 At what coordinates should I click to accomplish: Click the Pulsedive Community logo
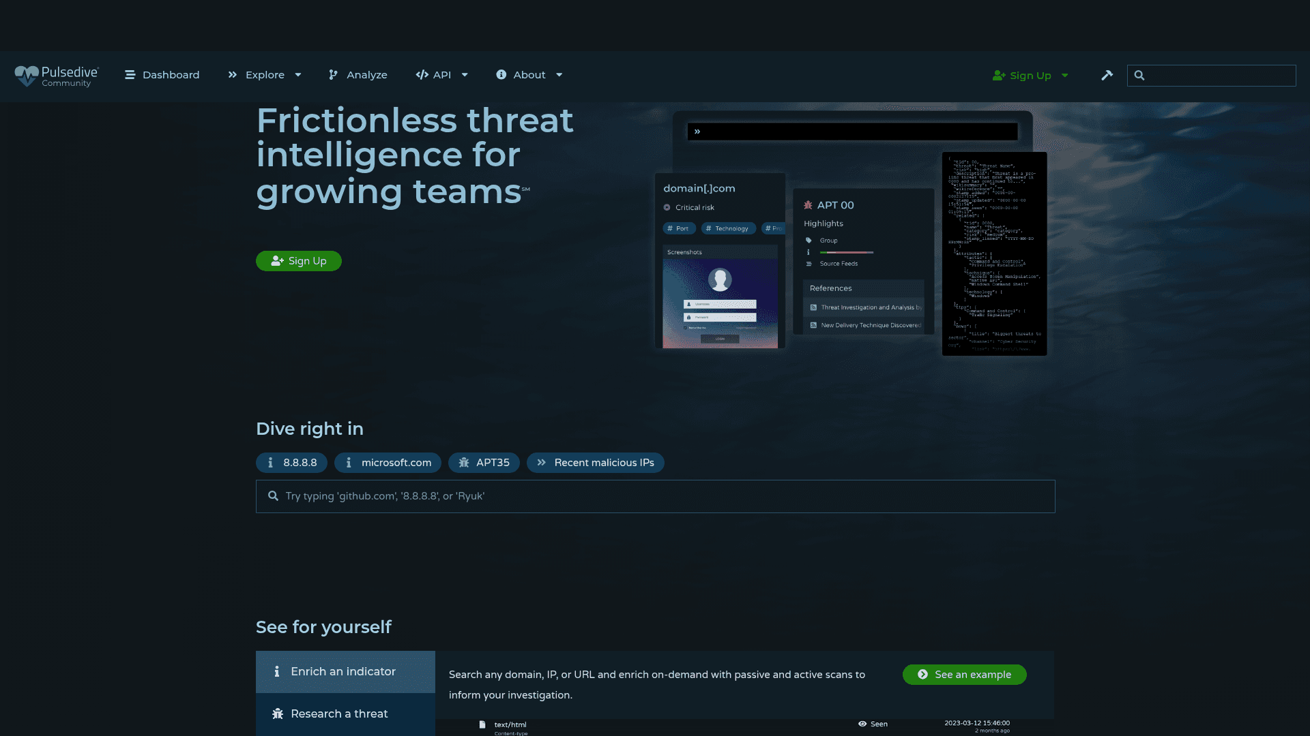[57, 76]
